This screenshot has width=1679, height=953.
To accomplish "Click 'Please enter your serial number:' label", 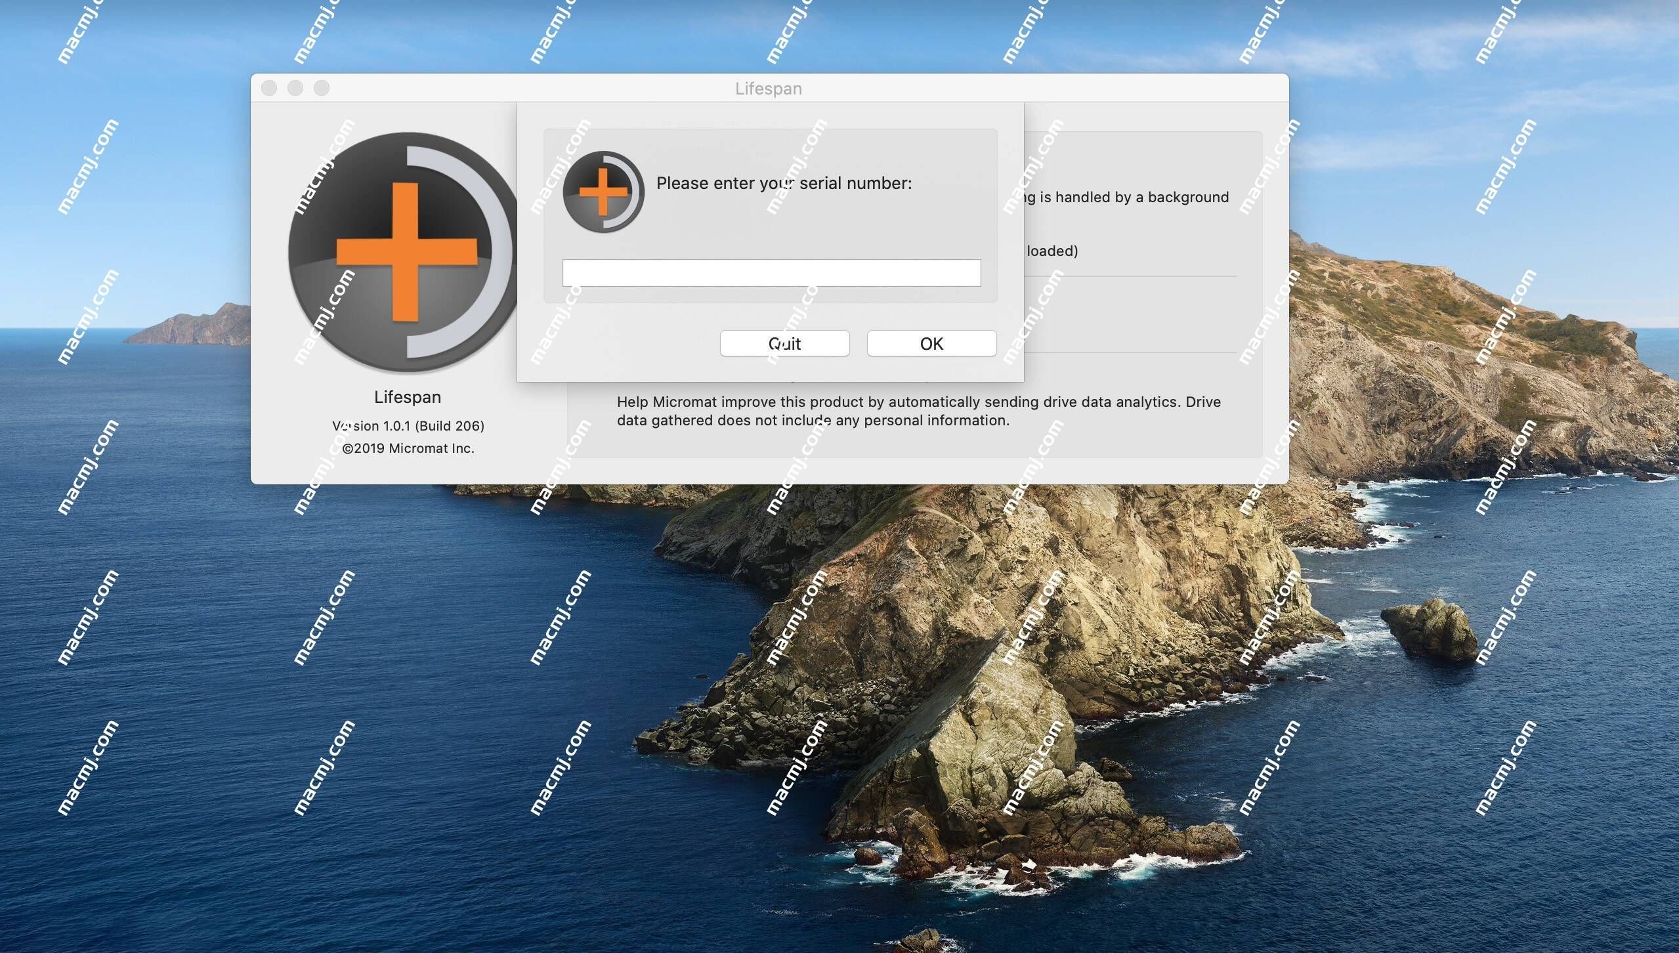I will (x=784, y=183).
